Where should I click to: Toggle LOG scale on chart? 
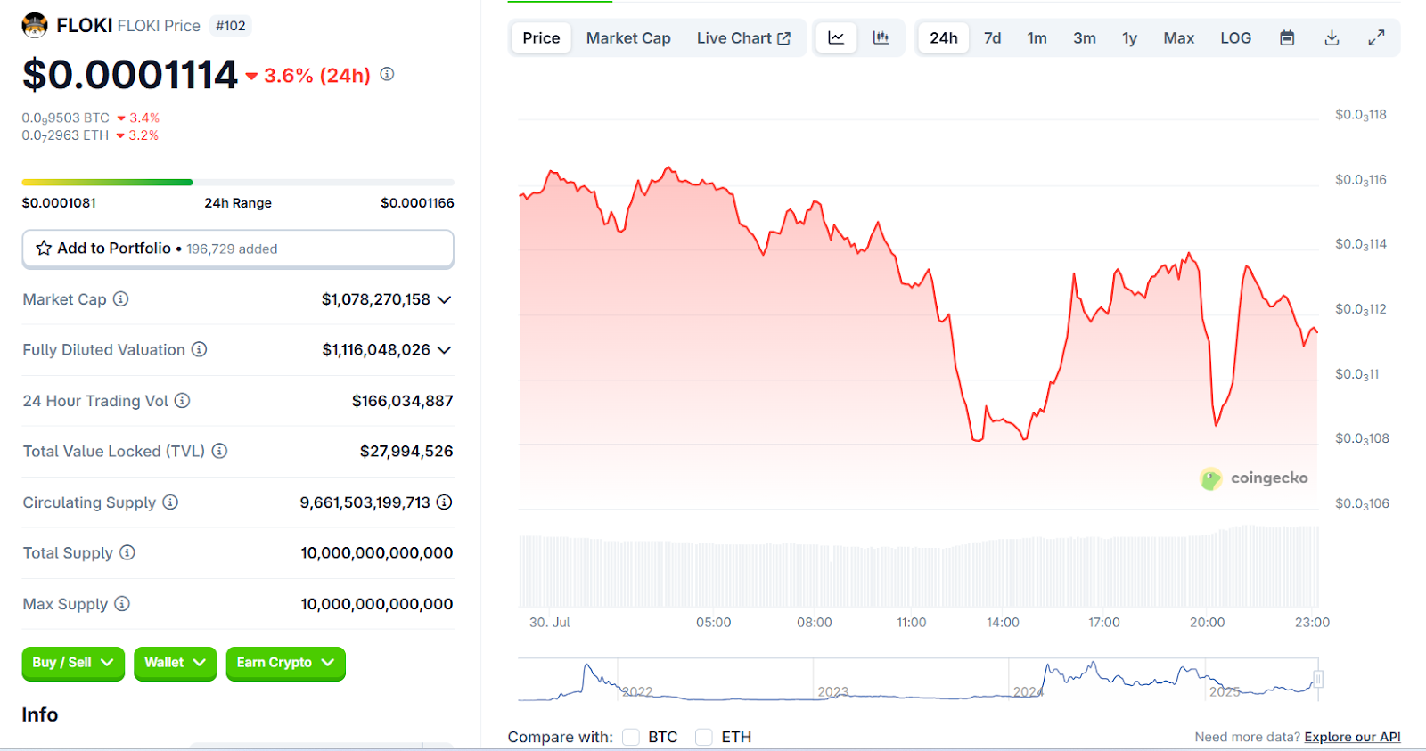coord(1235,37)
